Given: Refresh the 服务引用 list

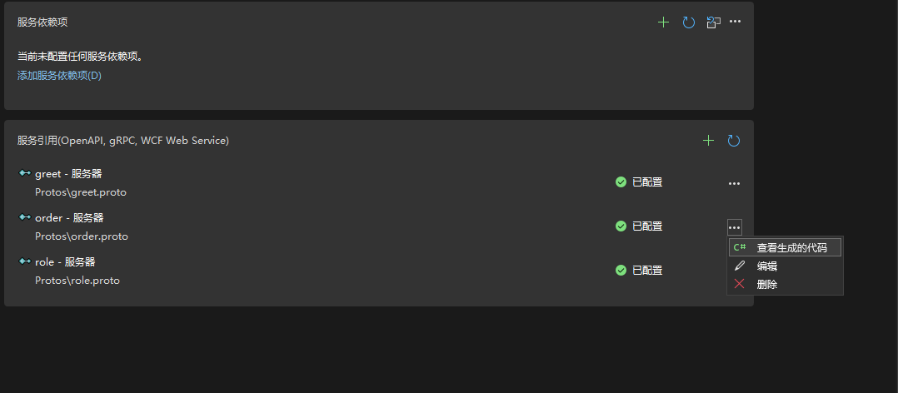Looking at the screenshot, I should (x=734, y=141).
